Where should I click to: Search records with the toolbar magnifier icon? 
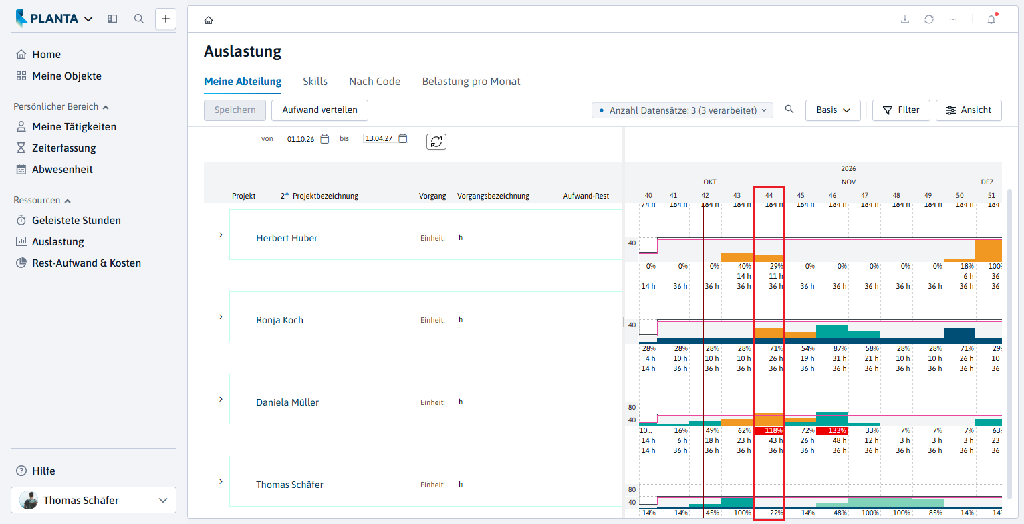coord(789,110)
